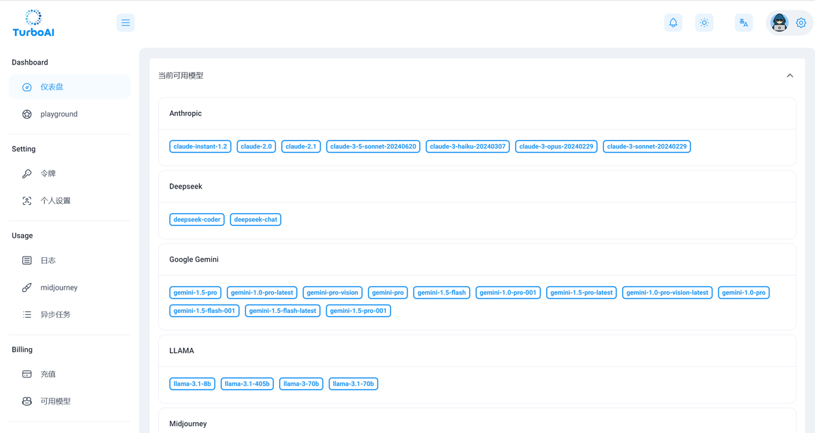Click the 仪表盘 gauge icon
The image size is (815, 433).
click(27, 87)
